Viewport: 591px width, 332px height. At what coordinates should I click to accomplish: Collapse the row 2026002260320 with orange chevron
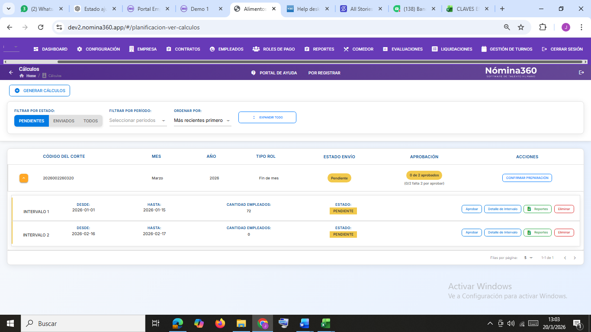tap(24, 178)
